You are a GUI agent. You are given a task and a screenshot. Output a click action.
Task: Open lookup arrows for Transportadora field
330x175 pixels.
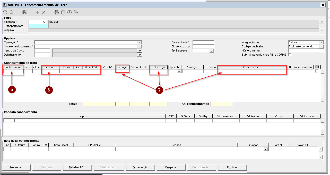(322, 26)
